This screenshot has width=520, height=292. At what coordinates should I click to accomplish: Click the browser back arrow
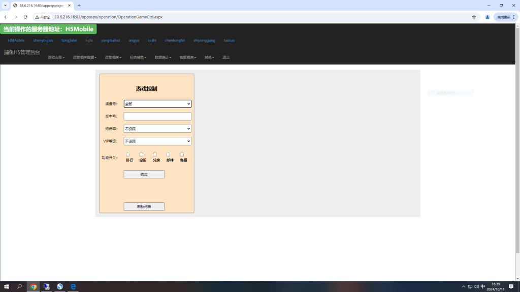[6, 17]
